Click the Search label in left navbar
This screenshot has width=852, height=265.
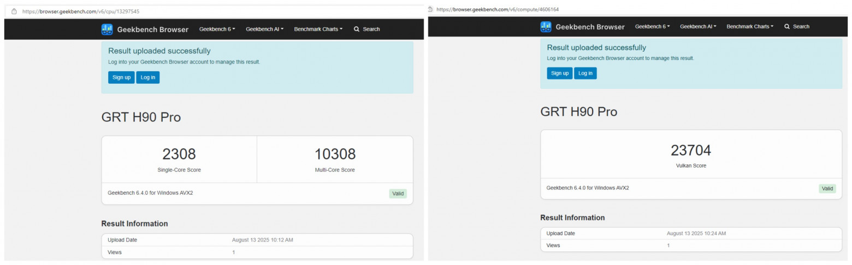click(371, 29)
